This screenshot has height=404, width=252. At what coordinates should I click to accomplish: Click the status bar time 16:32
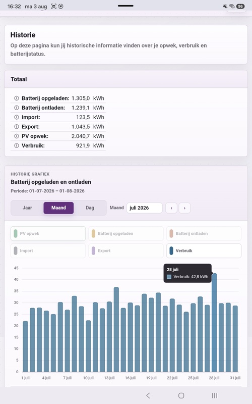(14, 6)
